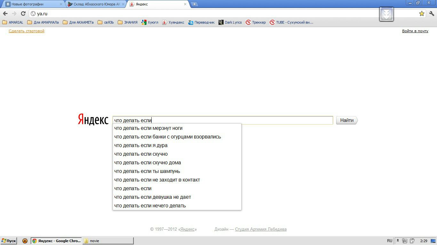437x245 pixels.
Task: Activate the Яндекс - Google Chrome taskbar button
Action: [56, 241]
